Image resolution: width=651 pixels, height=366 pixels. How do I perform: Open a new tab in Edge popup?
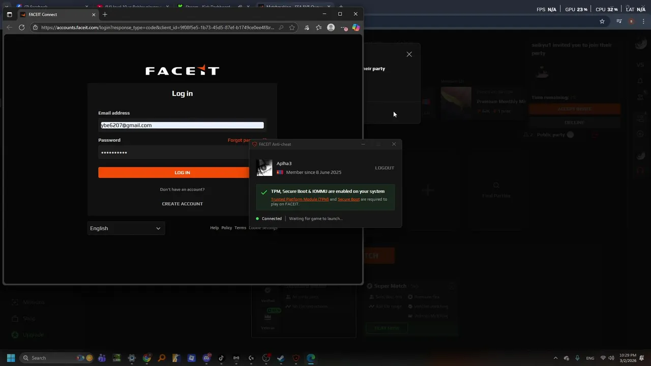[105, 14]
